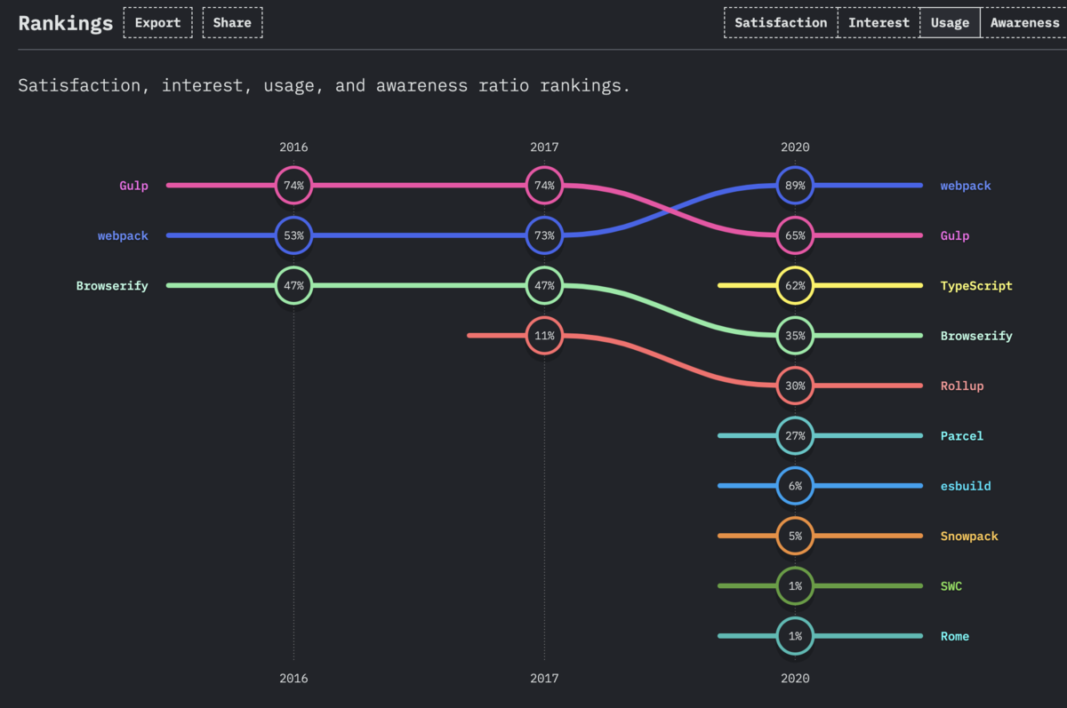
Task: Click the Export button
Action: coord(157,22)
